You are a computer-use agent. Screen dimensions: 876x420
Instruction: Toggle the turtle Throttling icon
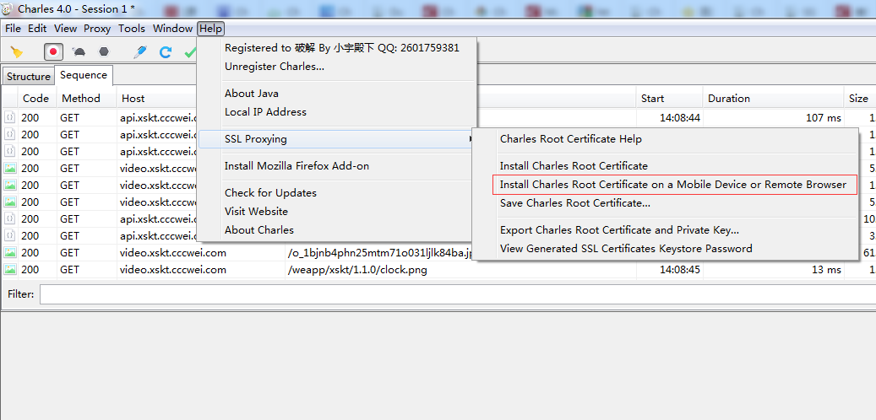pyautogui.click(x=79, y=52)
